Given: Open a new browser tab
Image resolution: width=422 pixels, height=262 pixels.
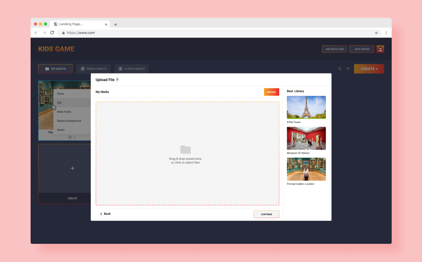Looking at the screenshot, I should coord(116,24).
